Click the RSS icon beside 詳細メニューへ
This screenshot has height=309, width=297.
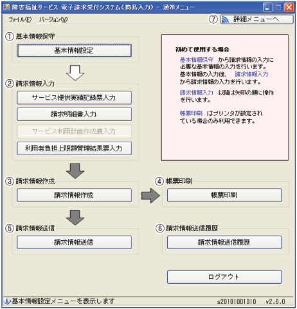[x=225, y=19]
